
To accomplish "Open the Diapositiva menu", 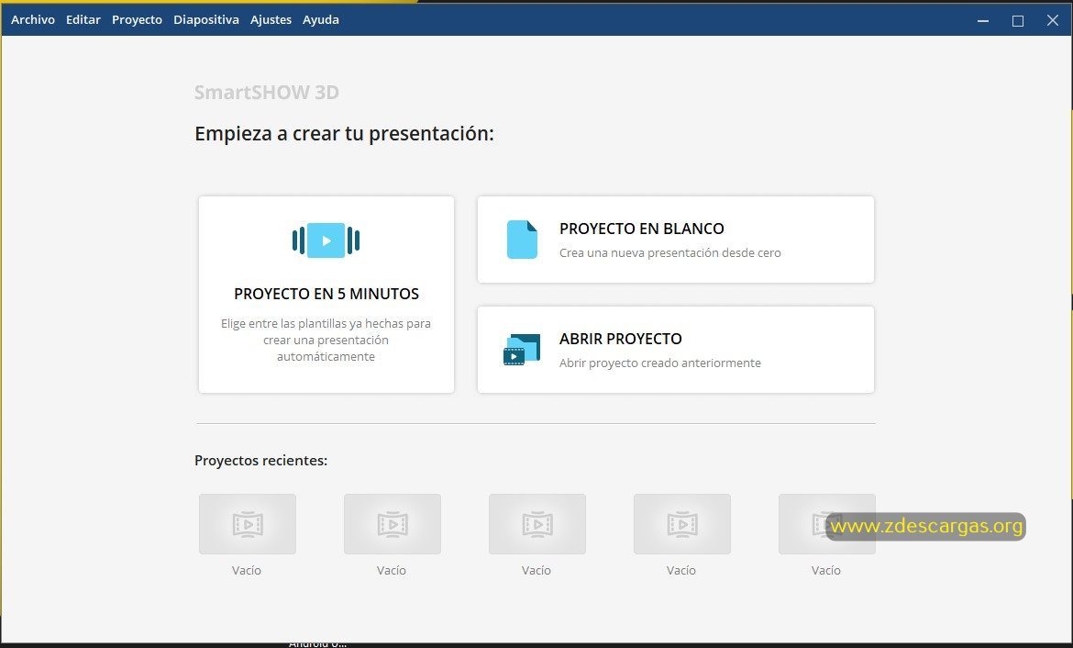I will coord(206,20).
